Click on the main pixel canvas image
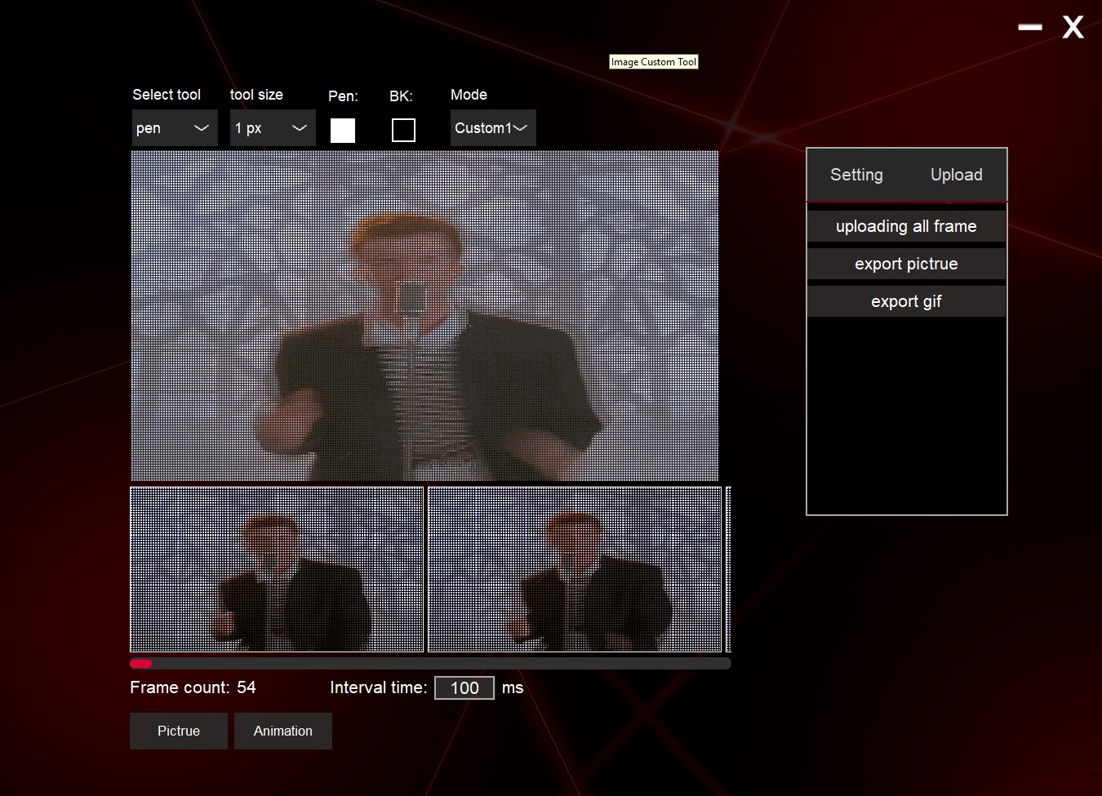Viewport: 1102px width, 796px height. [424, 315]
